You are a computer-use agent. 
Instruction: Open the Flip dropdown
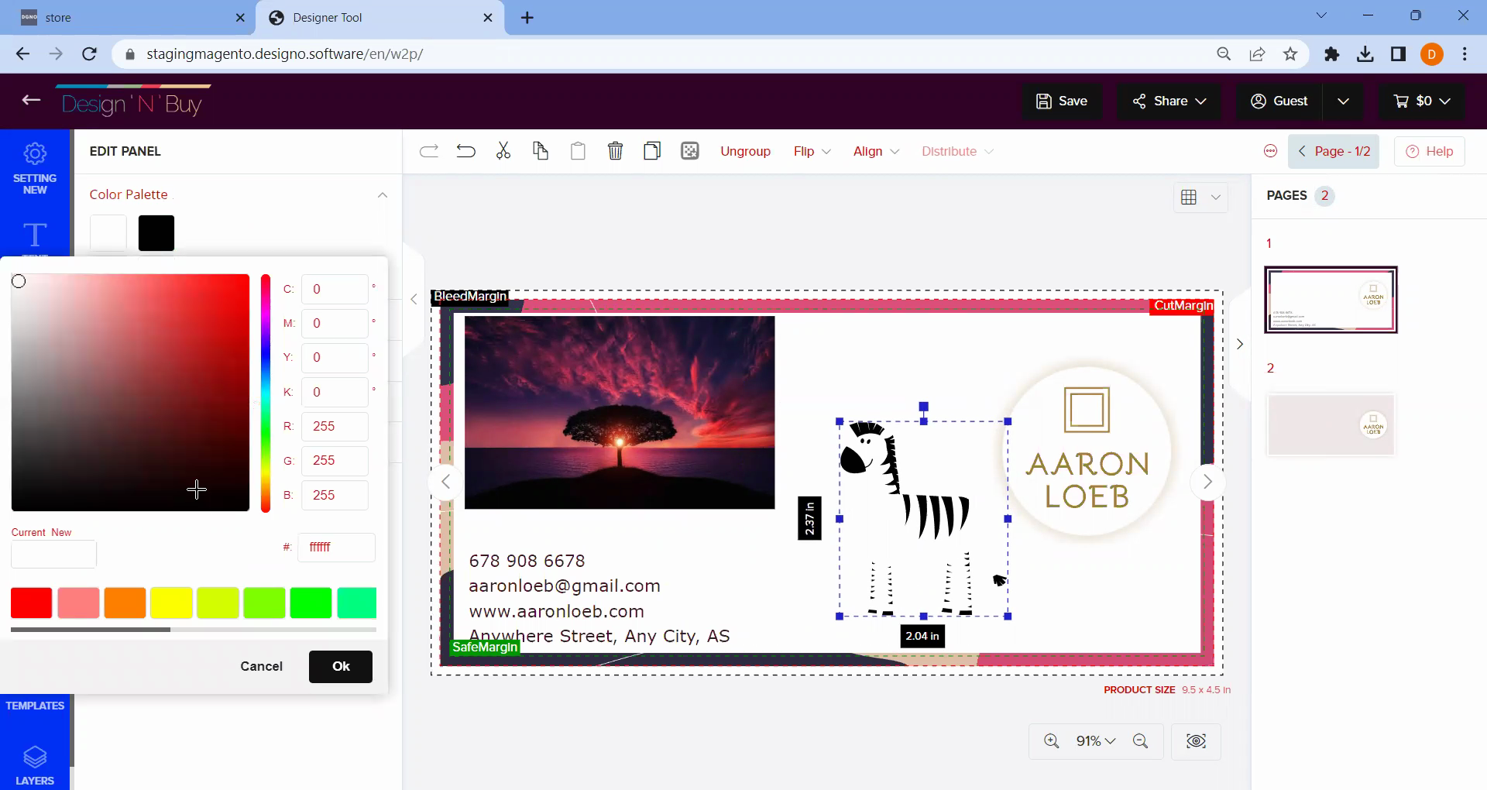pos(812,152)
